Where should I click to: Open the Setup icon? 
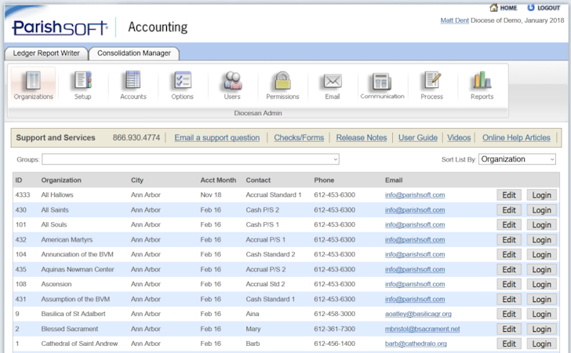pos(82,86)
